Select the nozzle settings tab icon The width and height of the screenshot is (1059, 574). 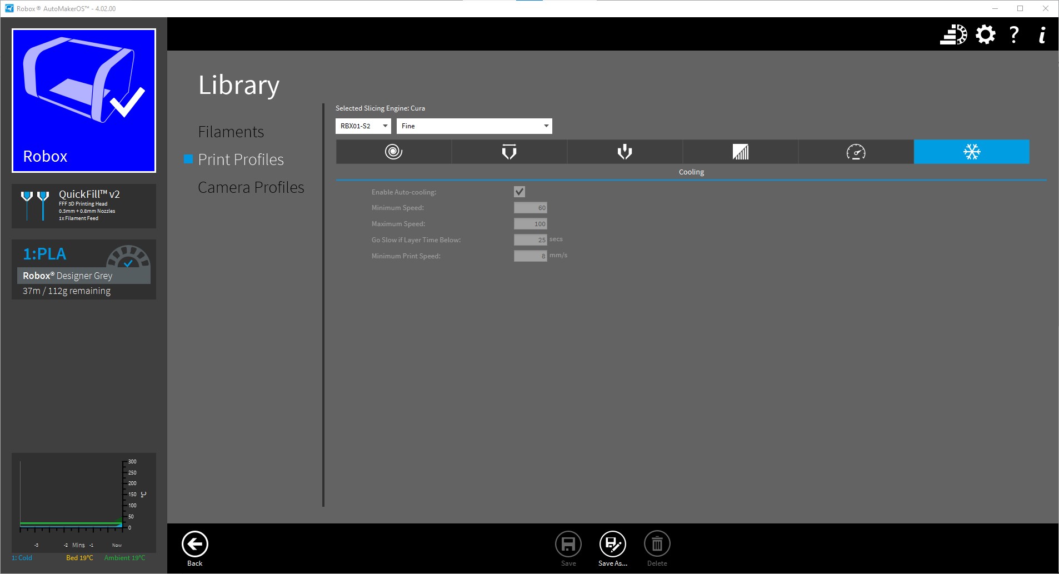[x=509, y=152]
